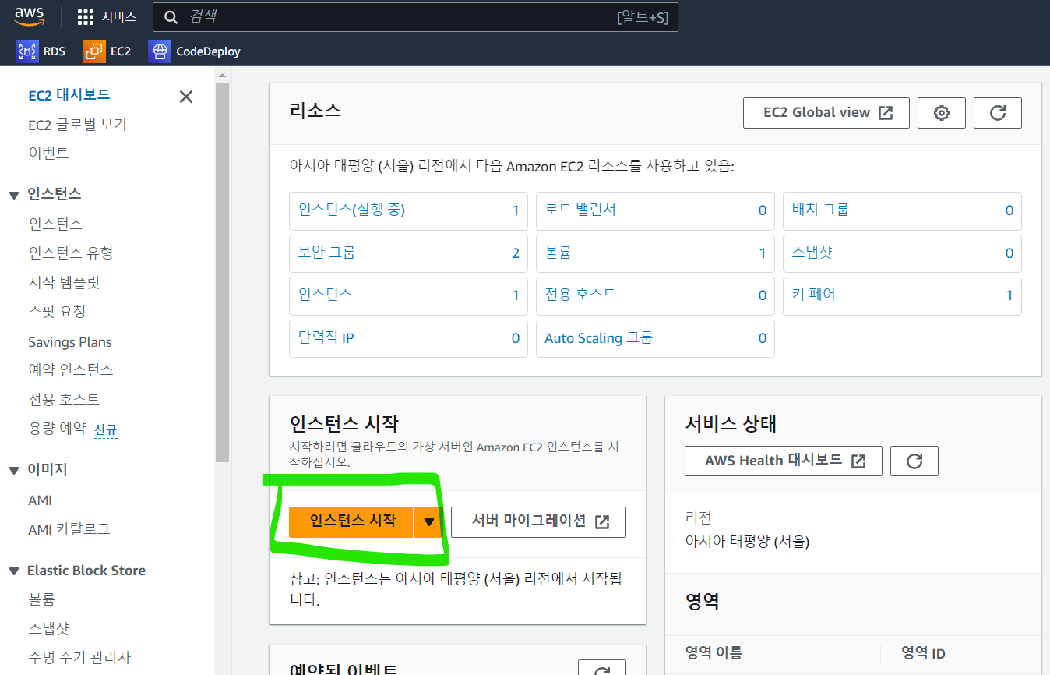Open AMI 카탈로그 in sidebar

coord(69,529)
